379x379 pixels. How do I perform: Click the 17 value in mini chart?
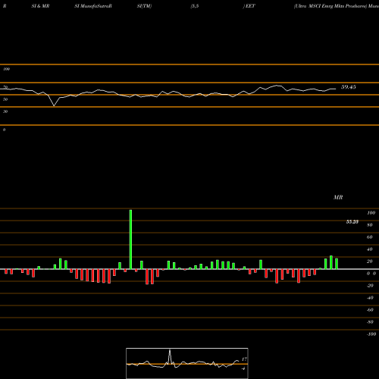click(x=244, y=359)
